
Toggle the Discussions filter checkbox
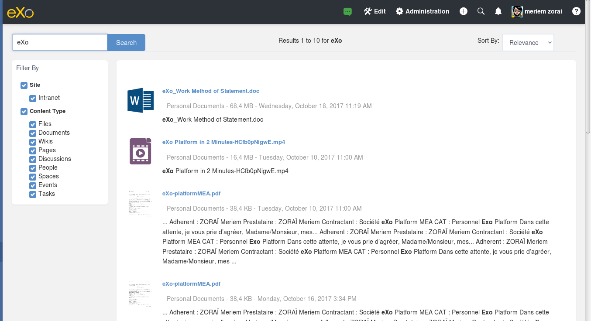[33, 160]
